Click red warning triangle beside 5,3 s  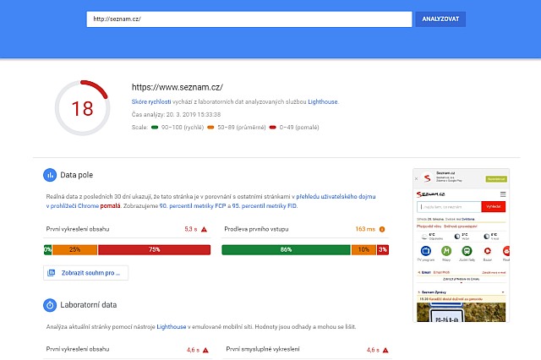[x=204, y=229]
